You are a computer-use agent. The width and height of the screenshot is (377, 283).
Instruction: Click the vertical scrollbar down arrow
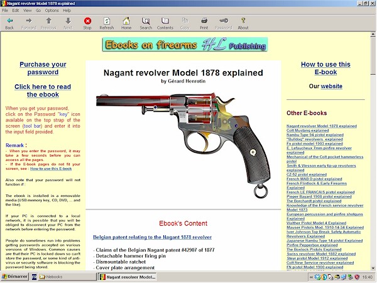click(x=373, y=268)
